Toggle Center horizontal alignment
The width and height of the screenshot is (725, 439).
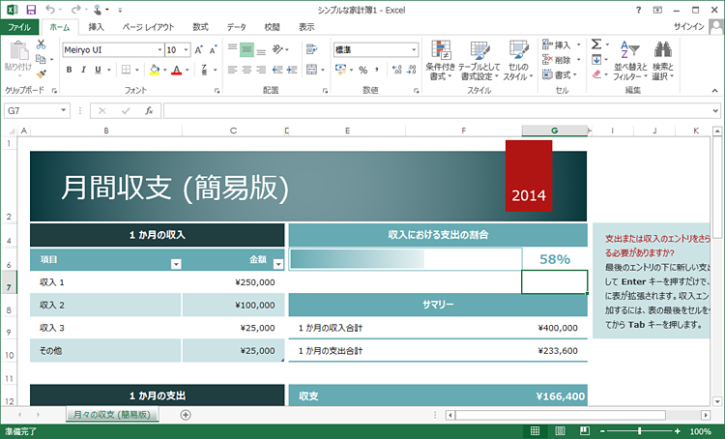click(246, 70)
